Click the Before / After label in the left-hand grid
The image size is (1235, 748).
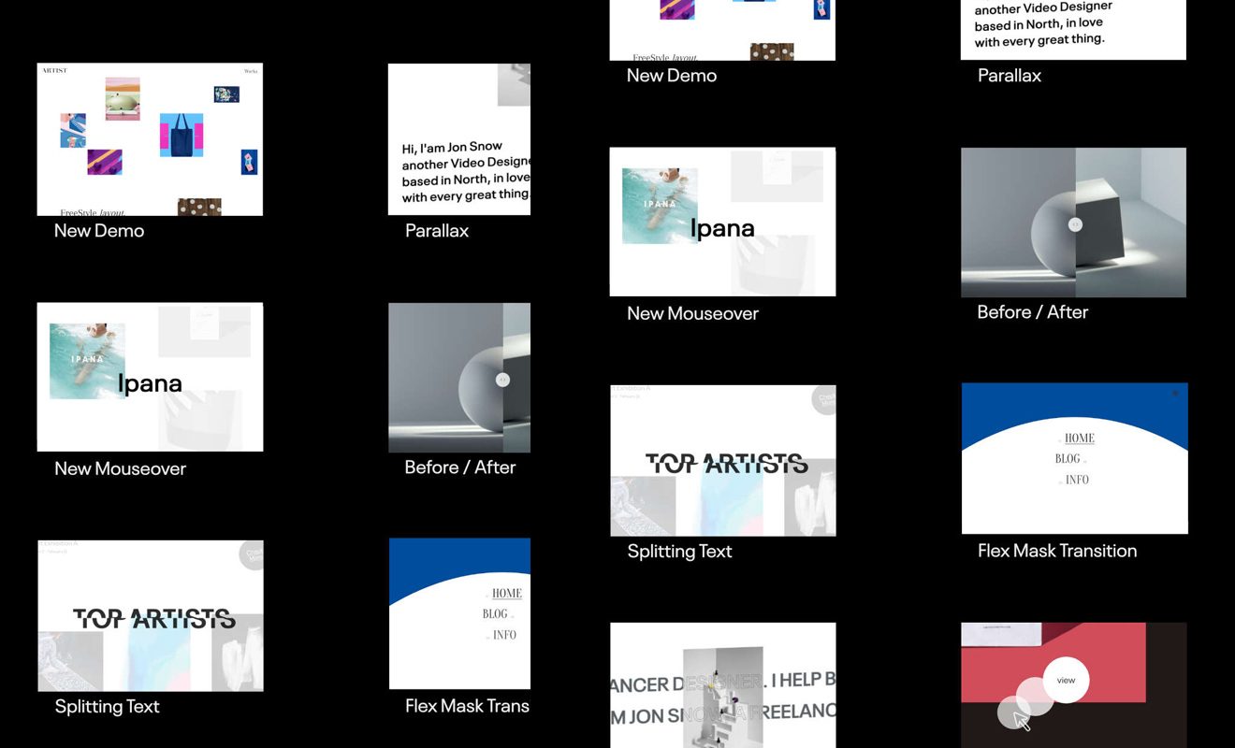[x=460, y=467]
